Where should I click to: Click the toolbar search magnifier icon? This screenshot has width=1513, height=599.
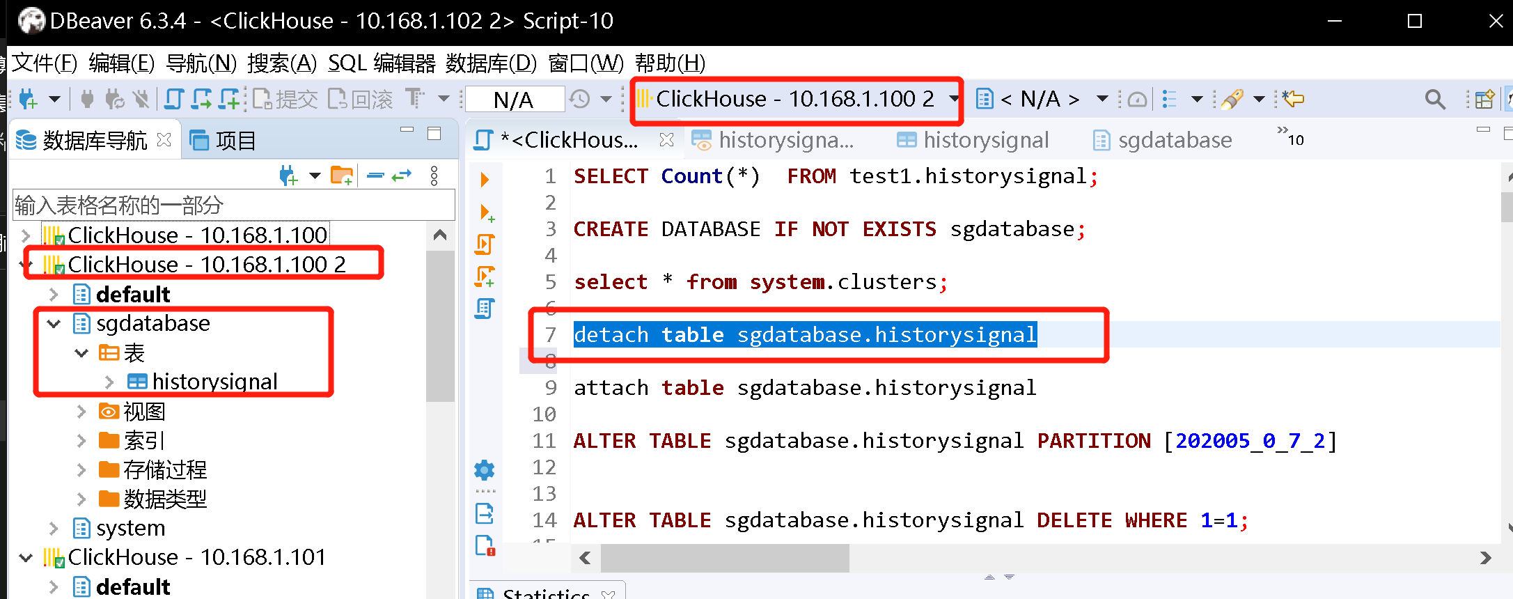[x=1434, y=99]
